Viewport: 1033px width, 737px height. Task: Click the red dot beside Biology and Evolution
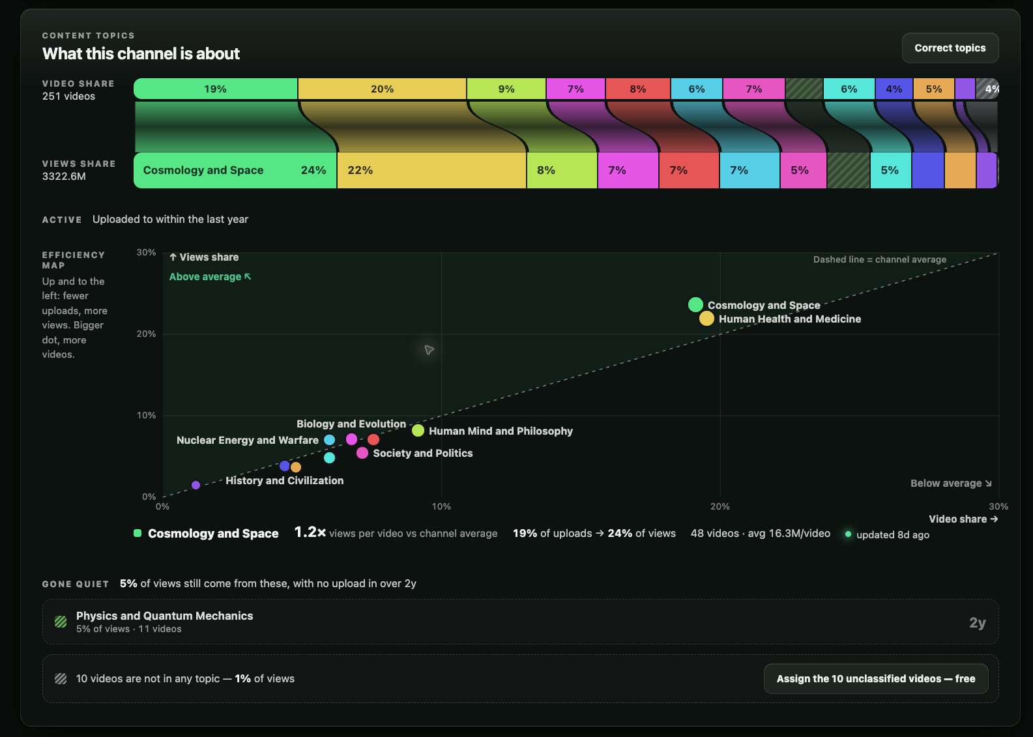point(373,440)
